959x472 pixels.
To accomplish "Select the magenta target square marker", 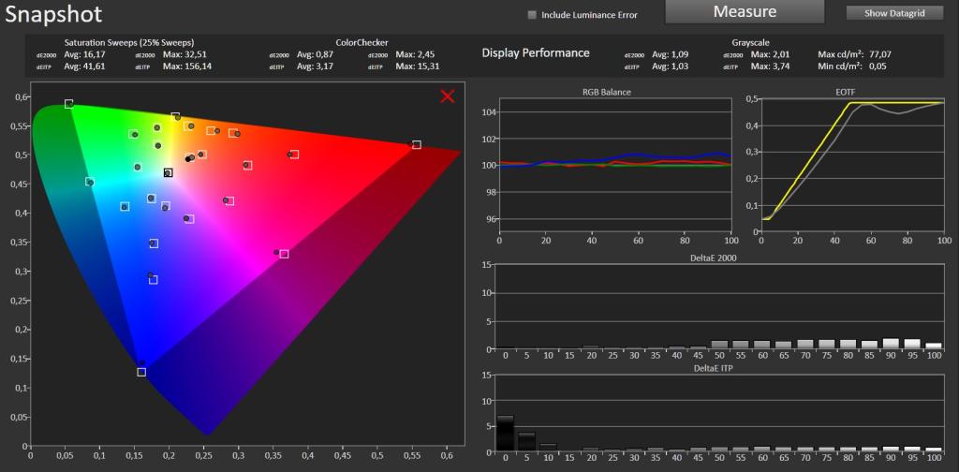I will pos(284,254).
